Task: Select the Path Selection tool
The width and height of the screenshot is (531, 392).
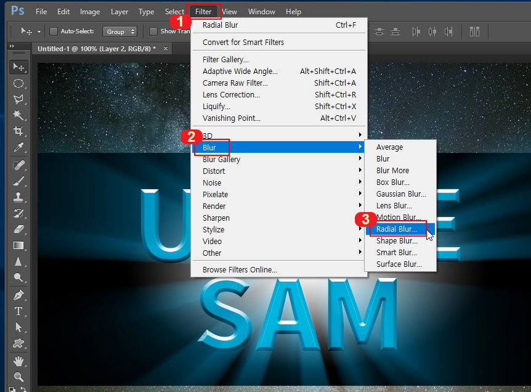Action: (18, 327)
